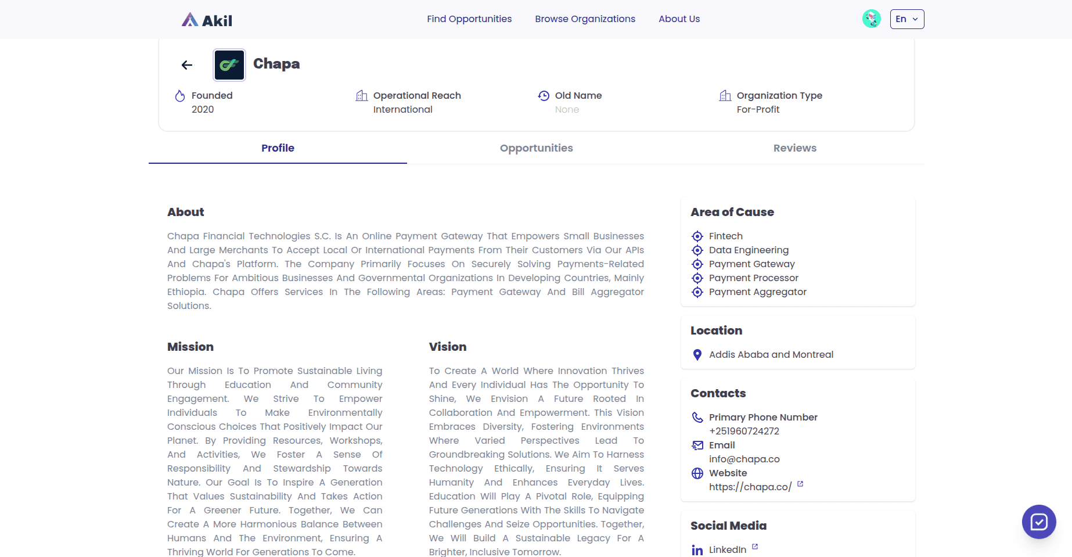The width and height of the screenshot is (1072, 557).
Task: Click the phone number +251960724272
Action: (744, 431)
